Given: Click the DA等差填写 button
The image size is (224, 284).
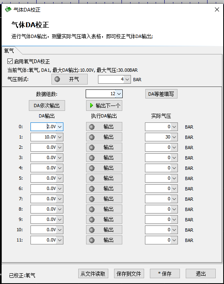Looking at the screenshot, I should pyautogui.click(x=161, y=94).
